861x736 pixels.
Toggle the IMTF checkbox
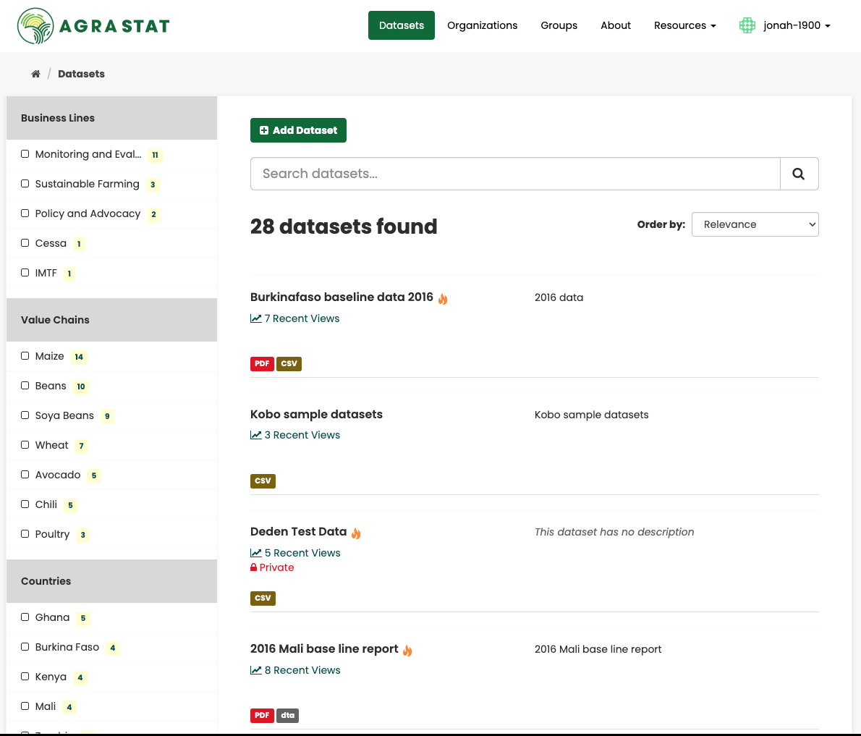coord(25,272)
